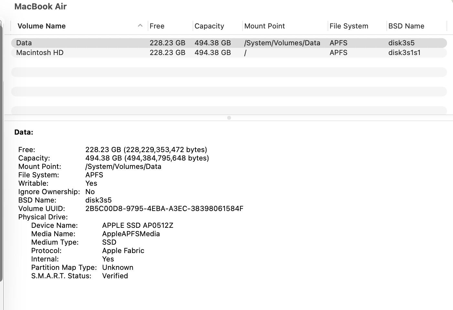The height and width of the screenshot is (310, 453).
Task: Click the Free bytes value in details pane
Action: pyautogui.click(x=146, y=150)
